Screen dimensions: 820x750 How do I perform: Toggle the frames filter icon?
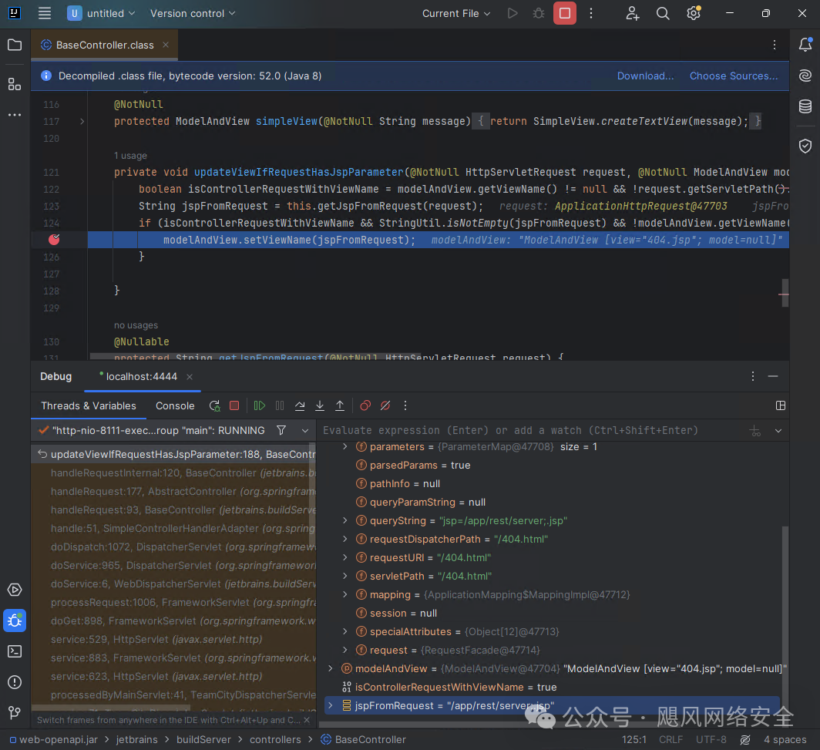tap(281, 430)
